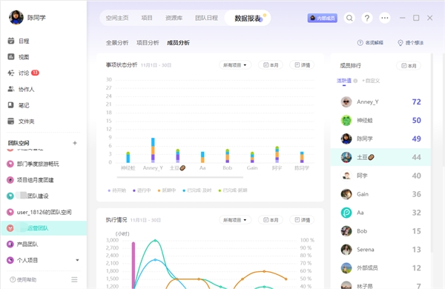Switch to 团队日程 top tab
The image size is (445, 289).
[206, 18]
